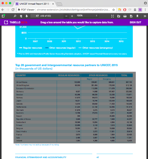148x159 pixels.
Task: Click the REGULAR RESOURCES column header
Action: (x=69, y=75)
